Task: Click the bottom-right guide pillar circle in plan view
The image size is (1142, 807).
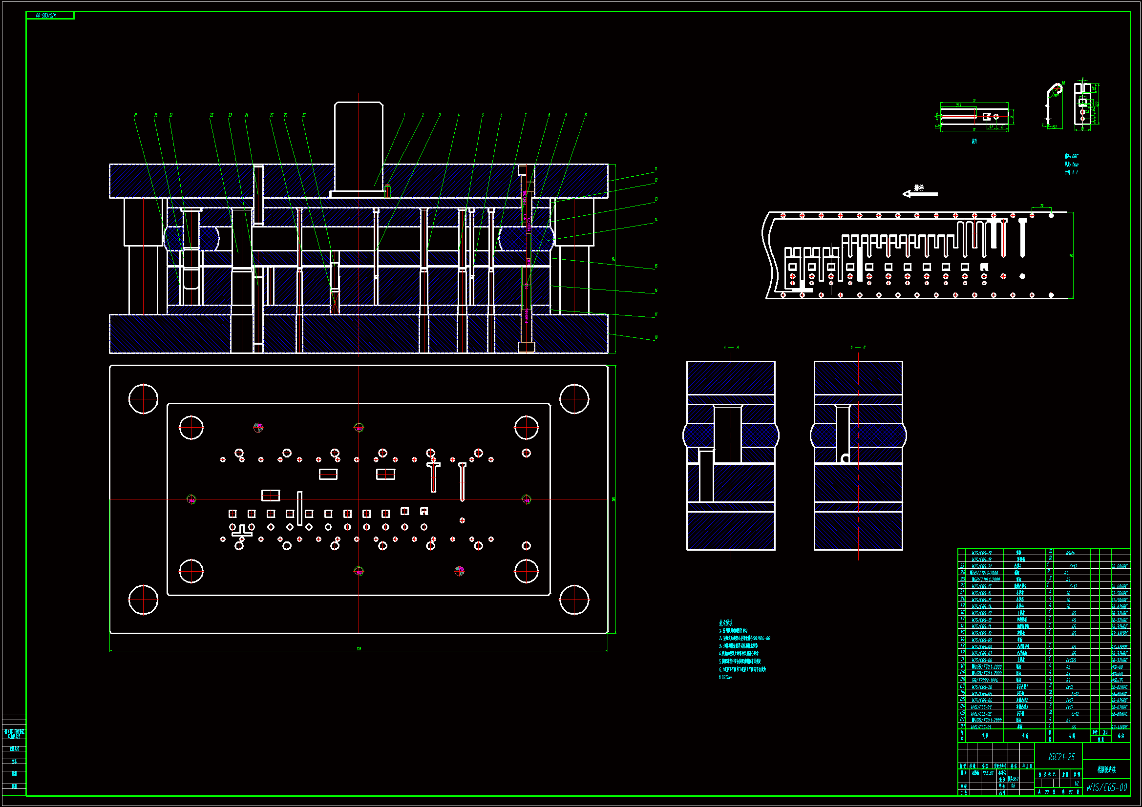Action: (x=574, y=600)
